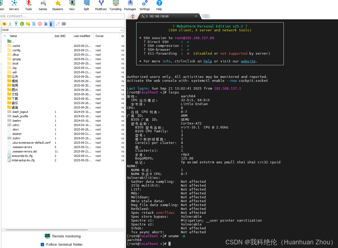Sort by Last modified column header

[82, 36]
